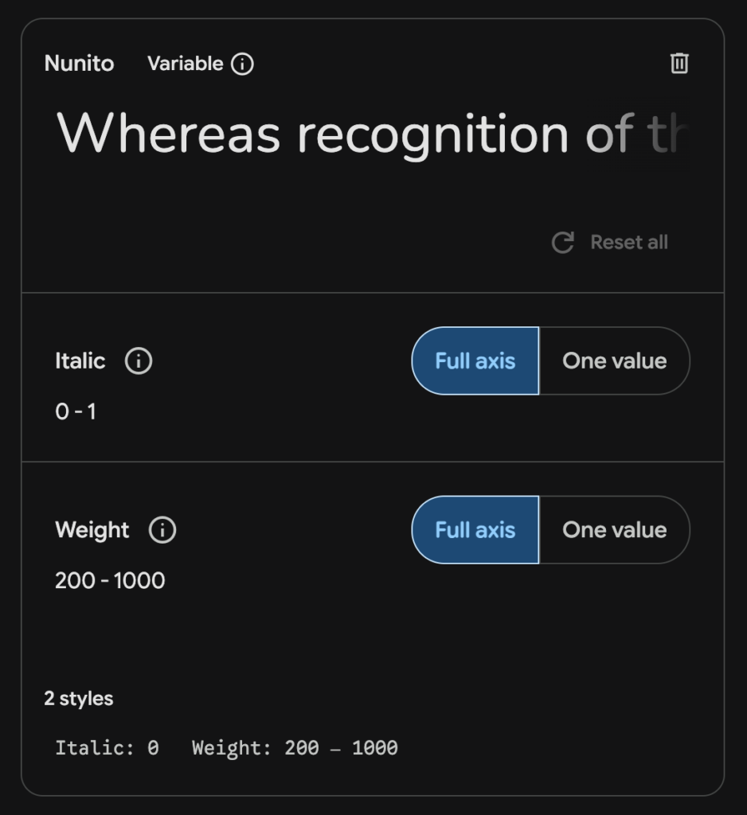Click the trash icon to remove Nunito
This screenshot has width=747, height=815.
click(679, 64)
